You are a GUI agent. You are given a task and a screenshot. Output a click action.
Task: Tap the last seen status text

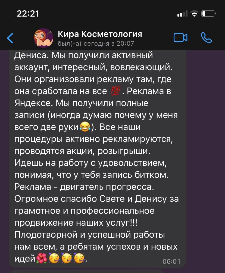(96, 43)
